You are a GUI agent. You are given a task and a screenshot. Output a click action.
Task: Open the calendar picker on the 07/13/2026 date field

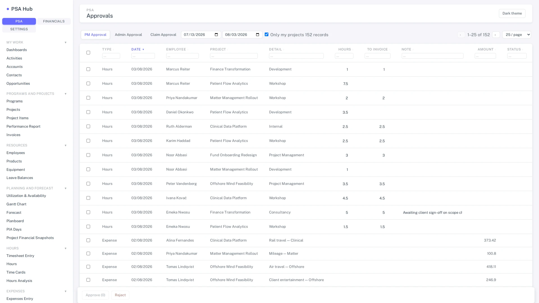click(x=216, y=35)
